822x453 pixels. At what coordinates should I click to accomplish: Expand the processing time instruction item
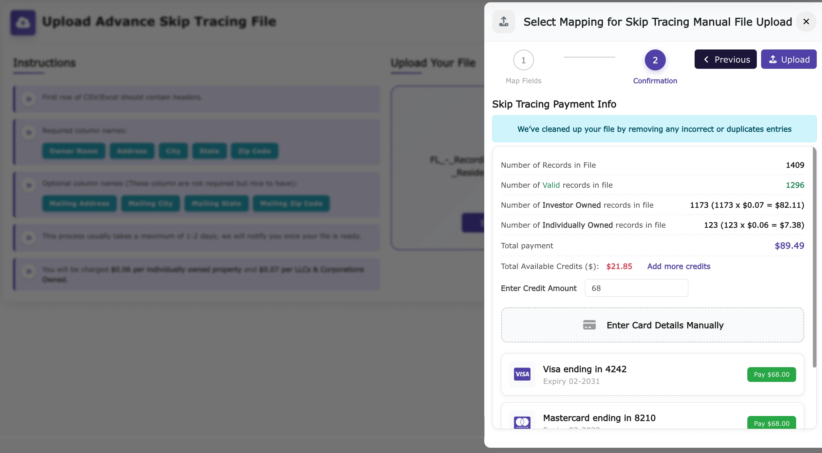29,237
